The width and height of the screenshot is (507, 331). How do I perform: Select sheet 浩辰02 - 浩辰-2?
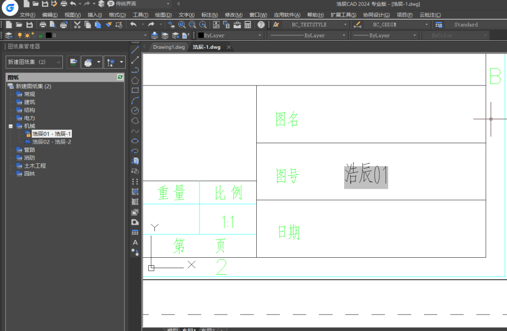(52, 142)
